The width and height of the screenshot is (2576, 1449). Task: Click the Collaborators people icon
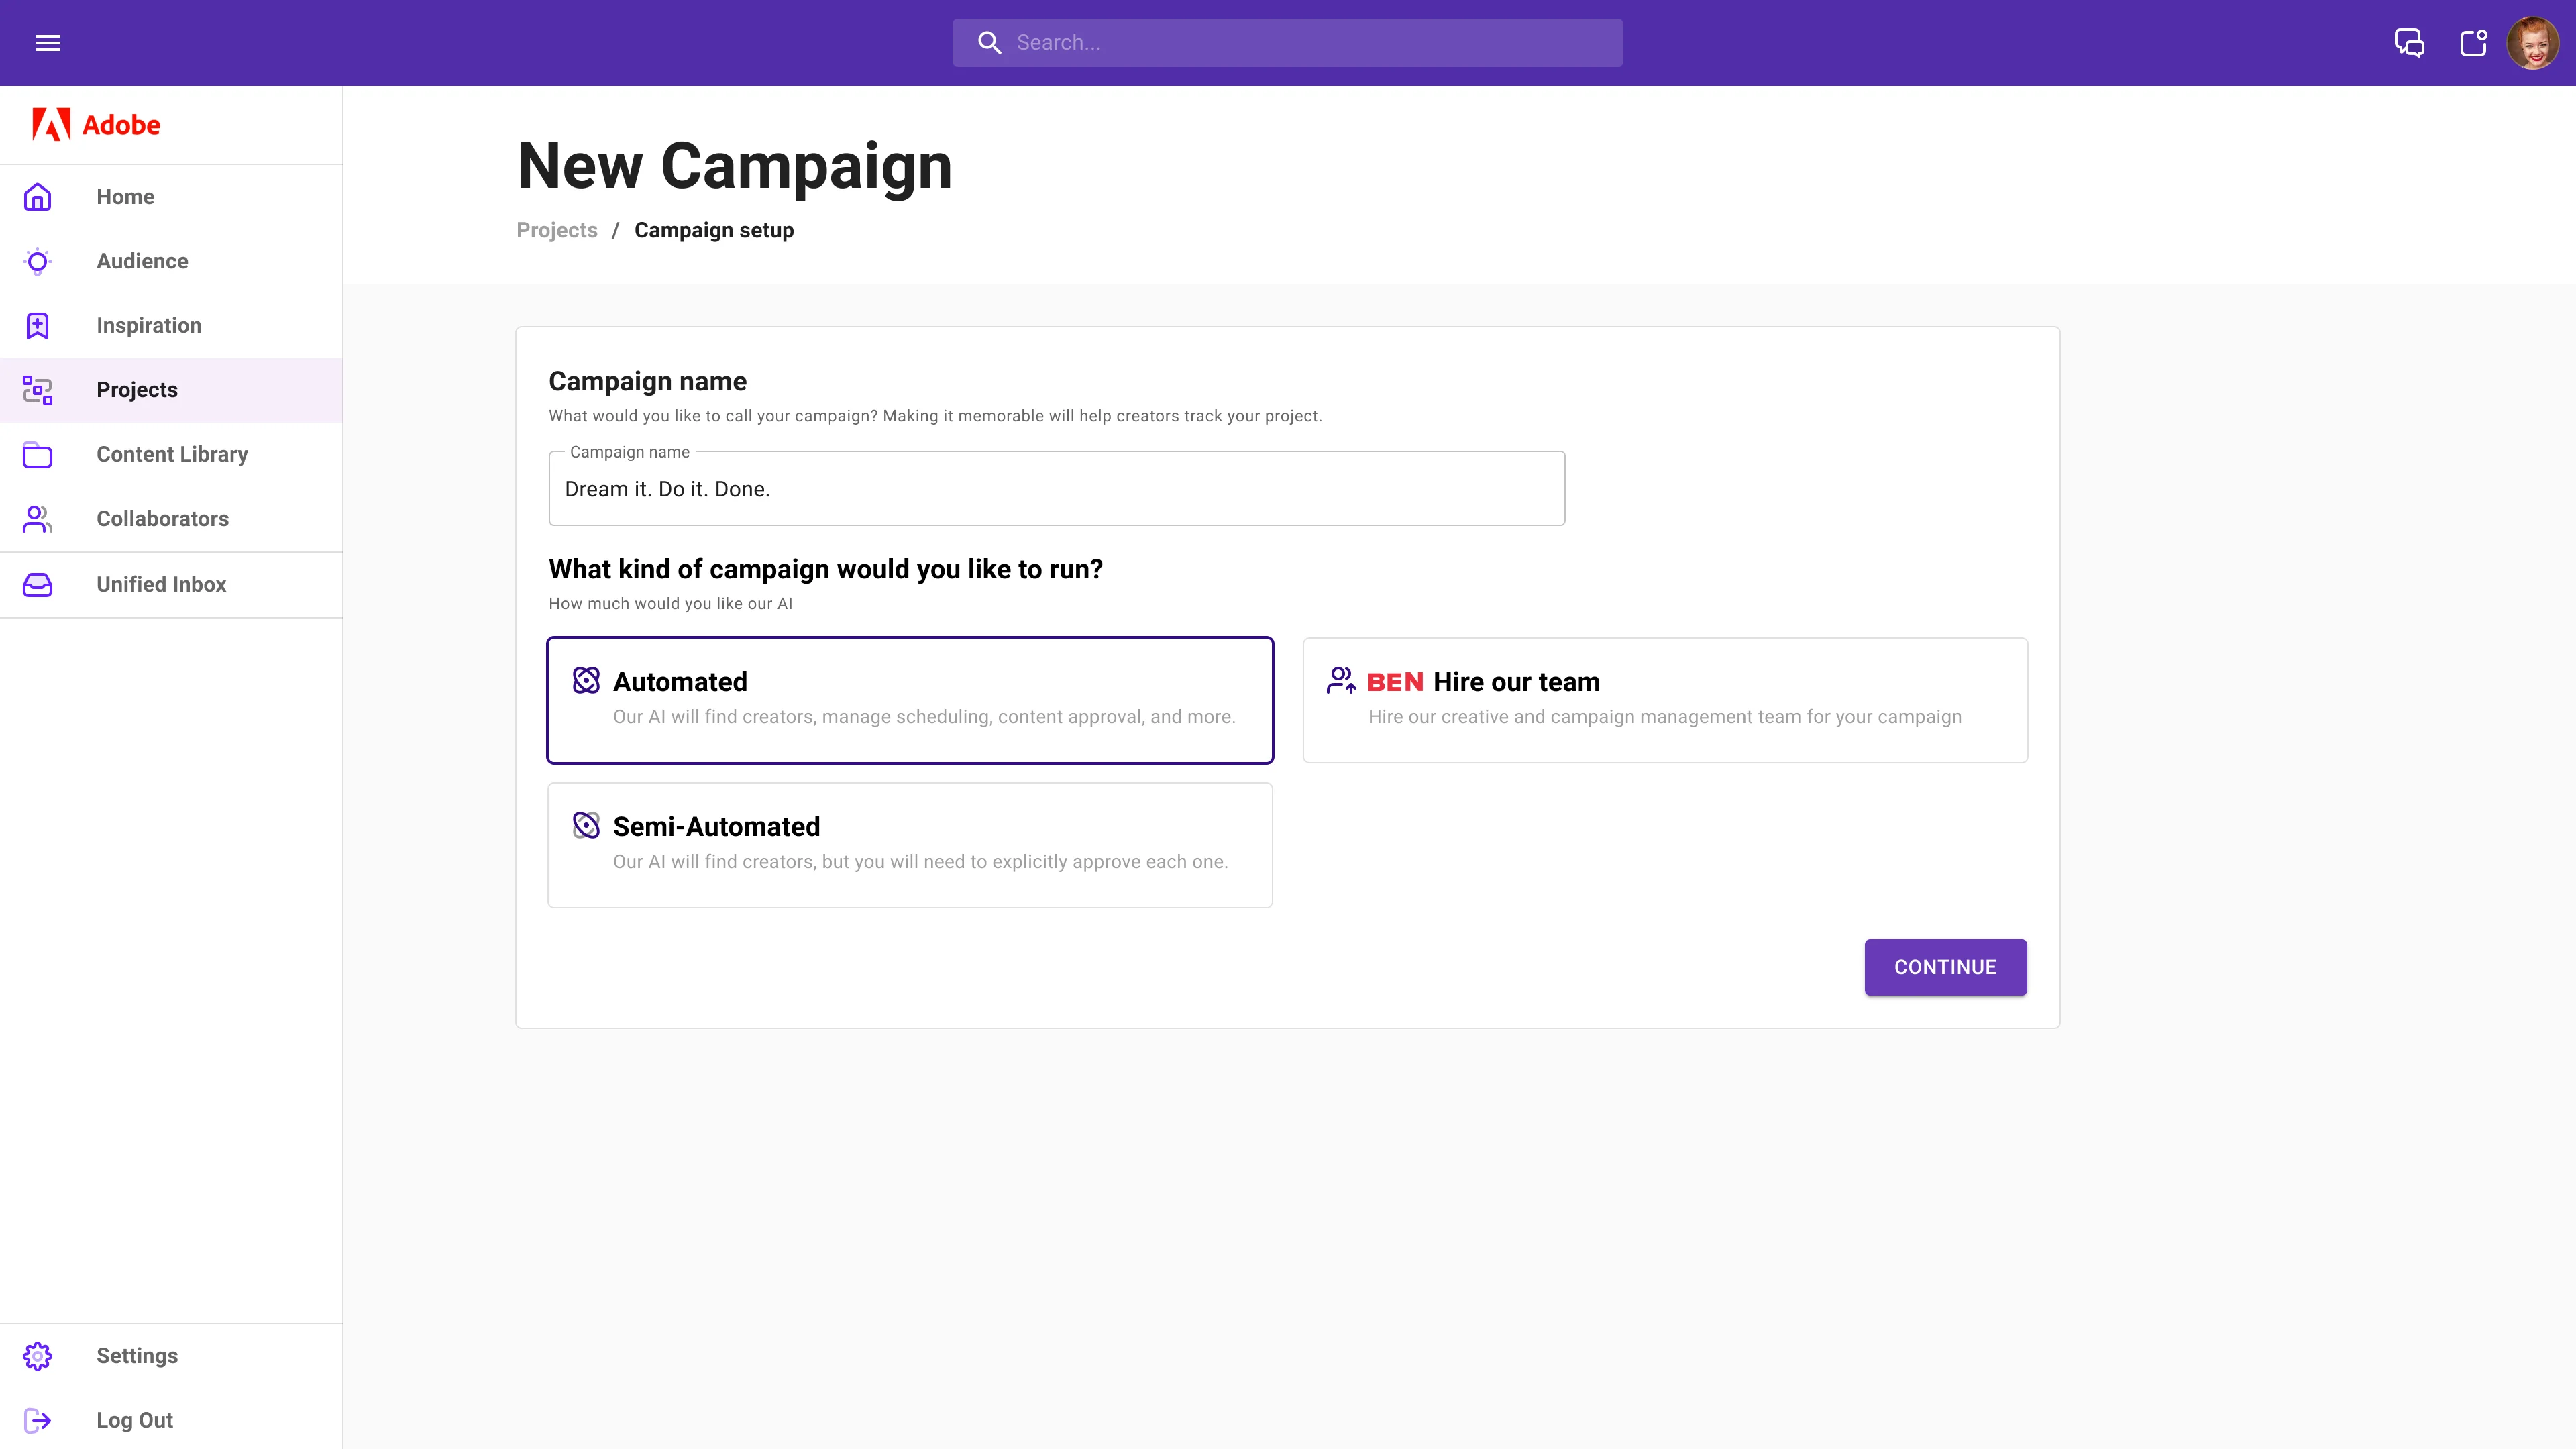(x=38, y=519)
